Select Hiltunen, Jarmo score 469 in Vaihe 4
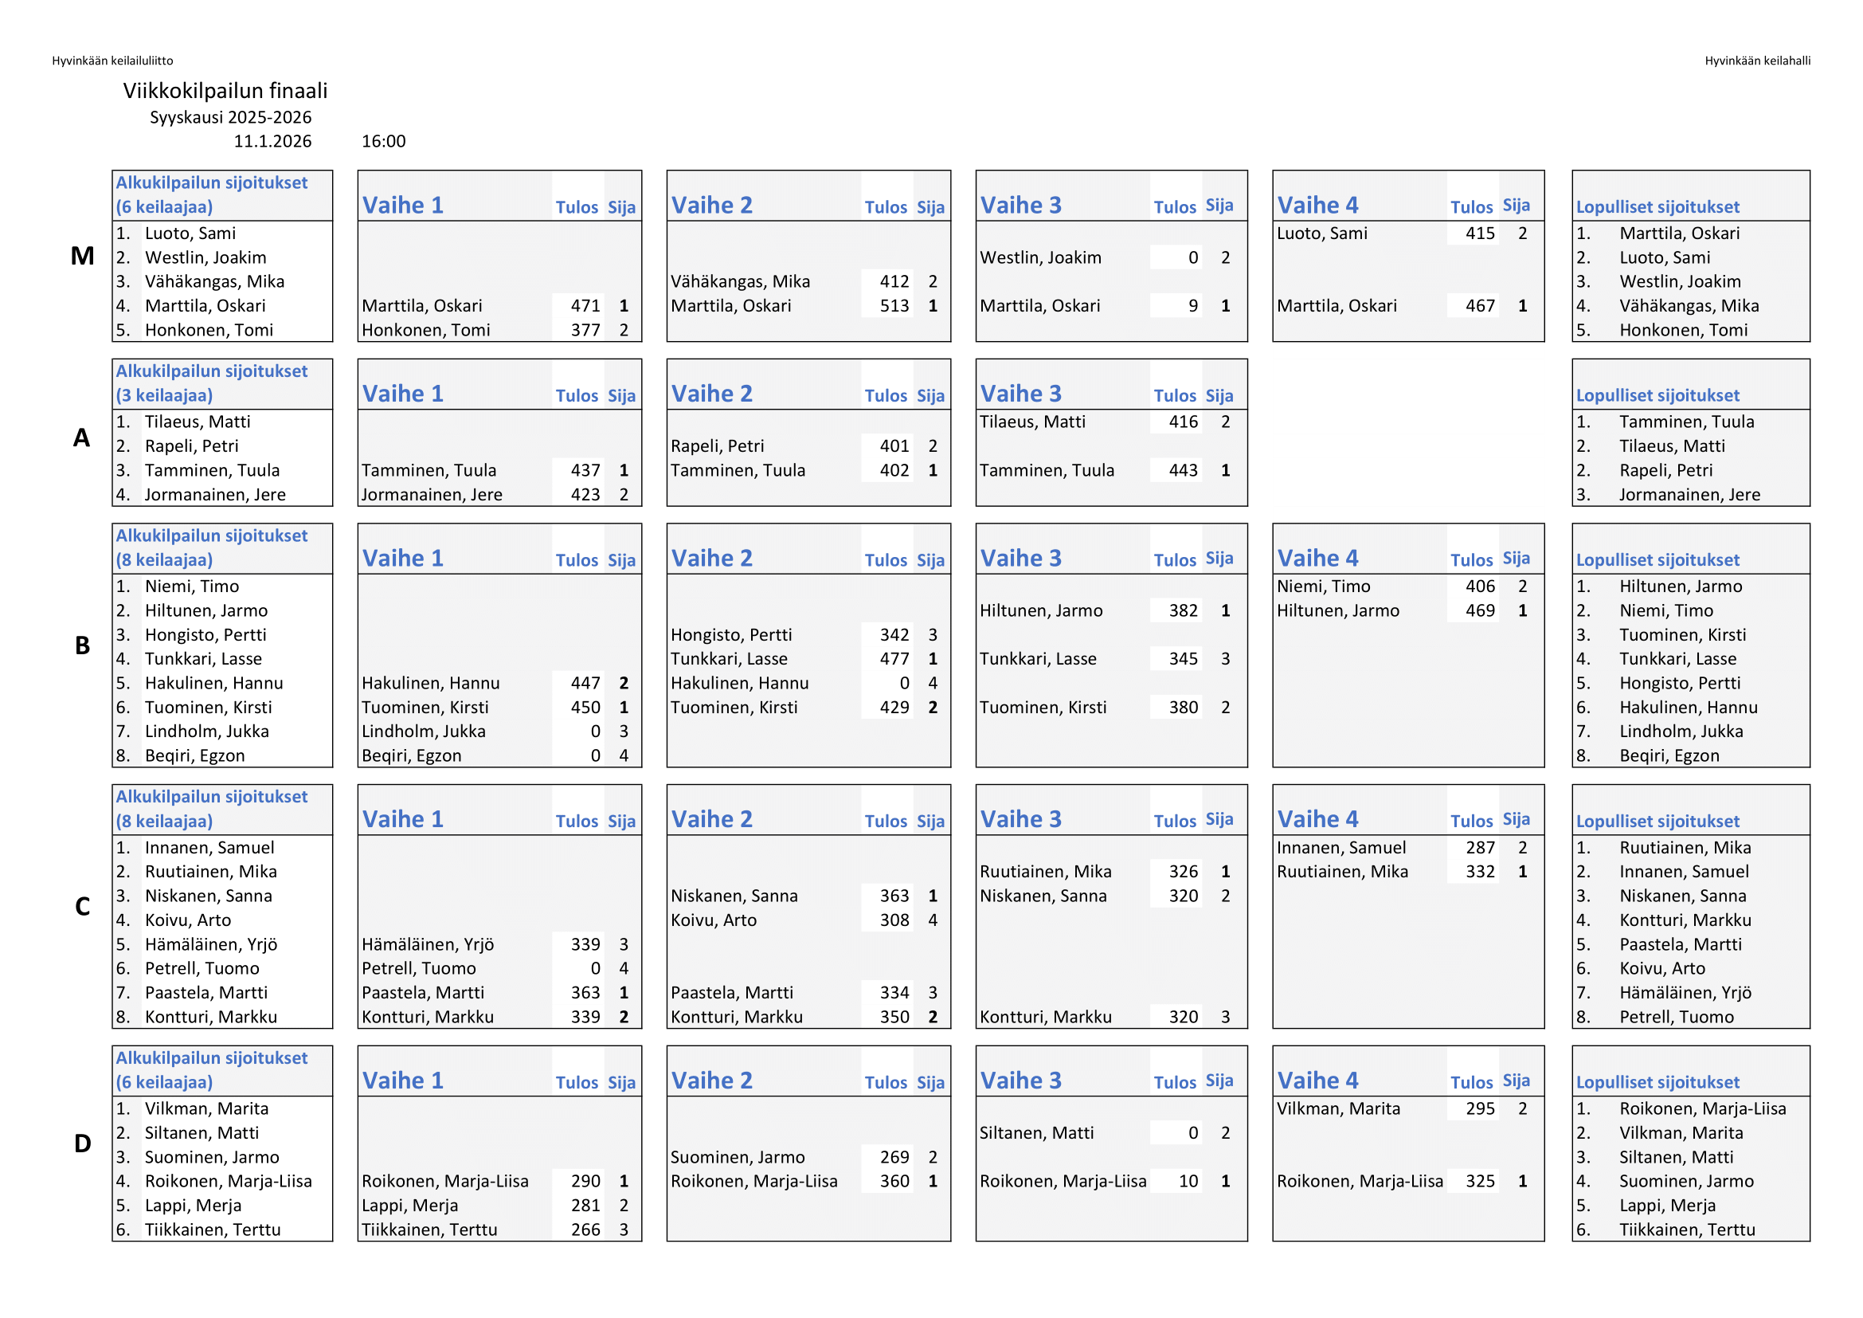This screenshot has width=1863, height=1318. tap(1479, 610)
